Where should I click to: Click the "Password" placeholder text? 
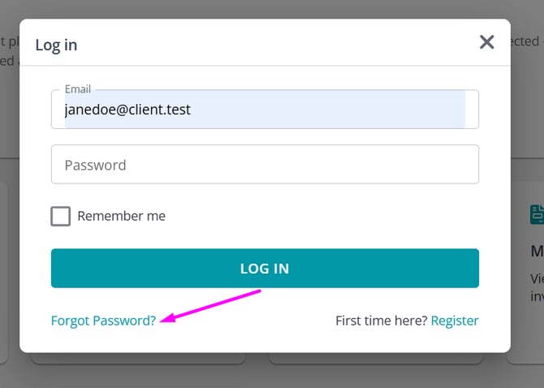pos(95,165)
